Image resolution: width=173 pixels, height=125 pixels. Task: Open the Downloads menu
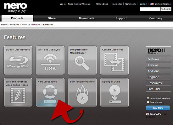[x=87, y=18]
